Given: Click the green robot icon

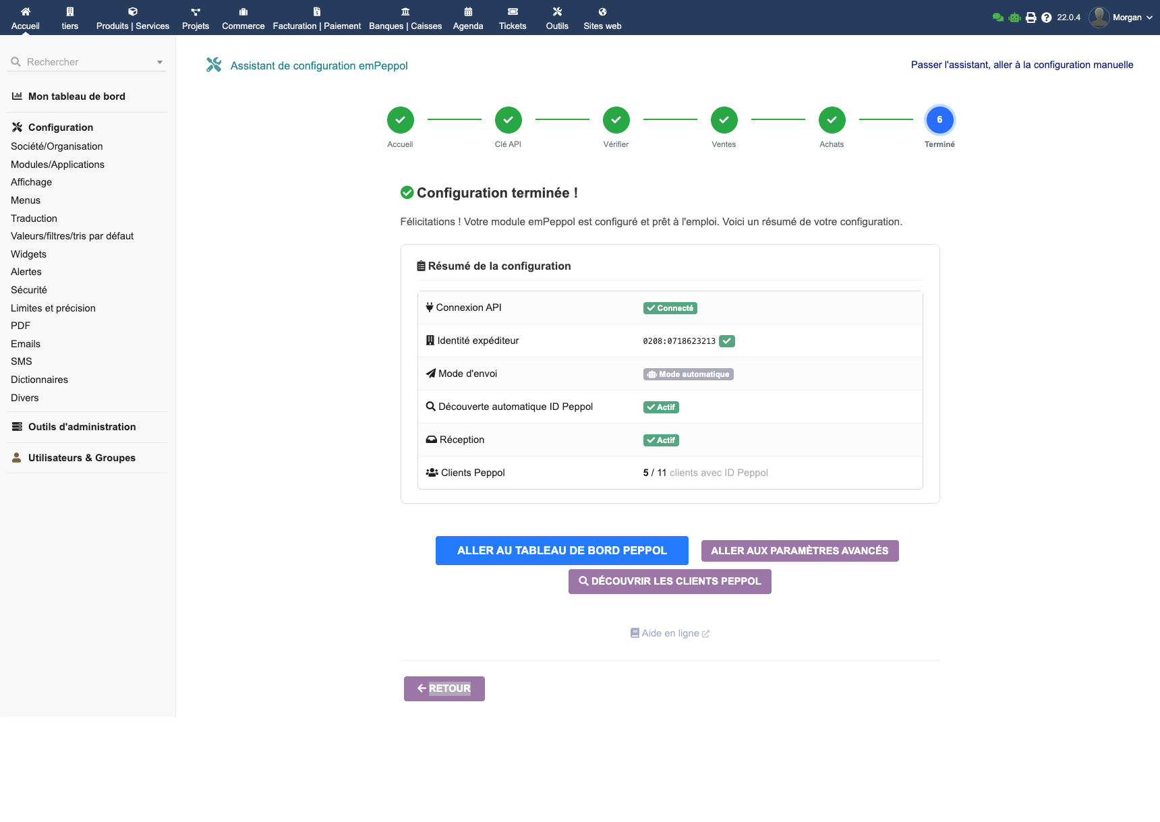Looking at the screenshot, I should click(x=1014, y=18).
